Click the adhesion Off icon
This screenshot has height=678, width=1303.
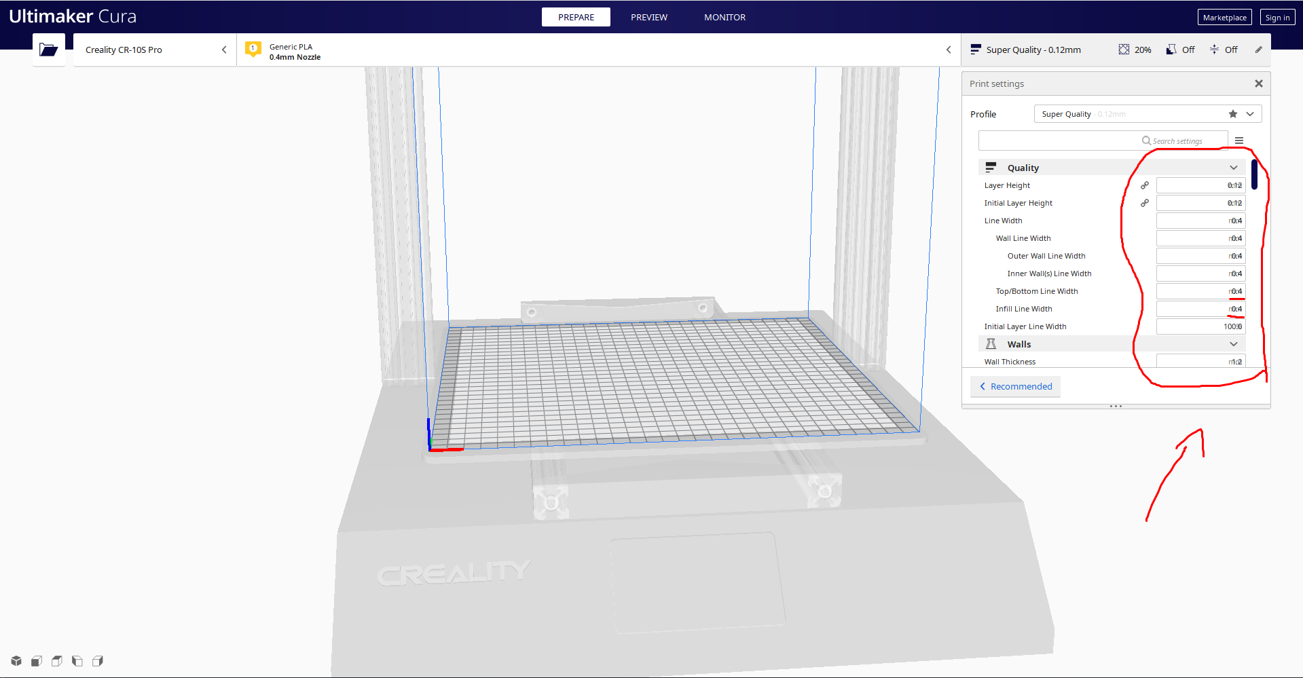(x=1214, y=50)
